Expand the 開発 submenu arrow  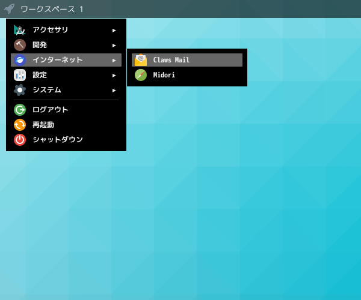(x=114, y=46)
